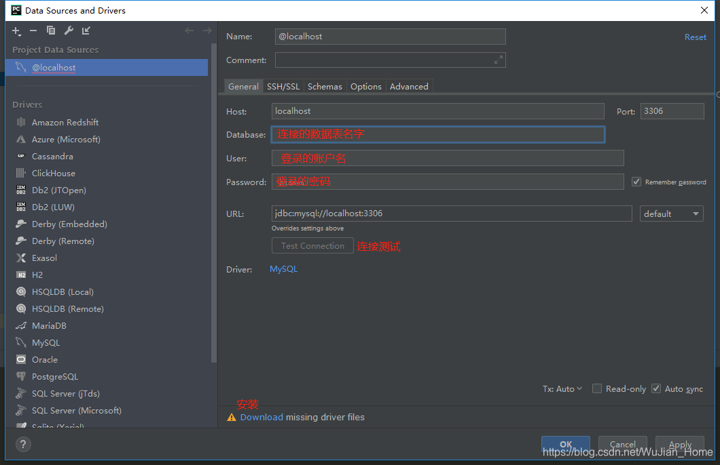Image resolution: width=720 pixels, height=465 pixels.
Task: Confirm with the OK button
Action: click(566, 444)
